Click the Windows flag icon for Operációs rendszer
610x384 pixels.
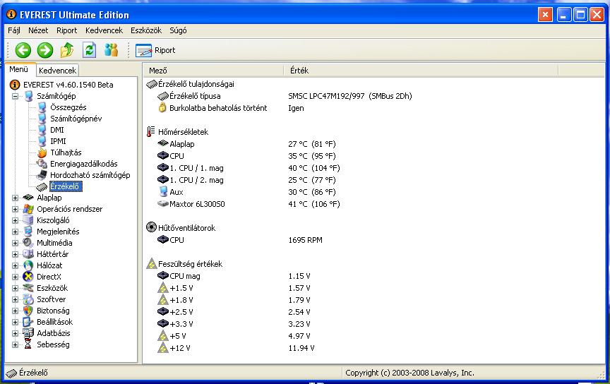pos(28,209)
